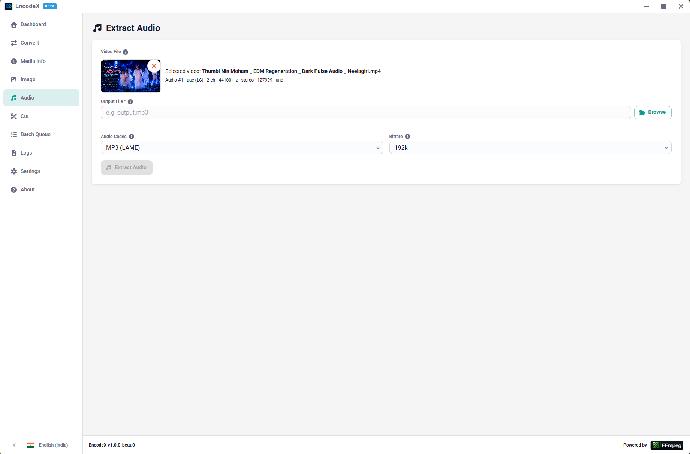The width and height of the screenshot is (690, 454).
Task: Click the Media Info circle icon
Action: (14, 61)
